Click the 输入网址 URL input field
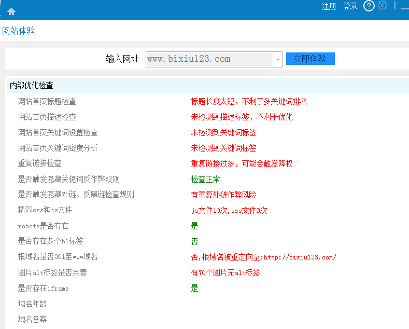 click(x=209, y=59)
